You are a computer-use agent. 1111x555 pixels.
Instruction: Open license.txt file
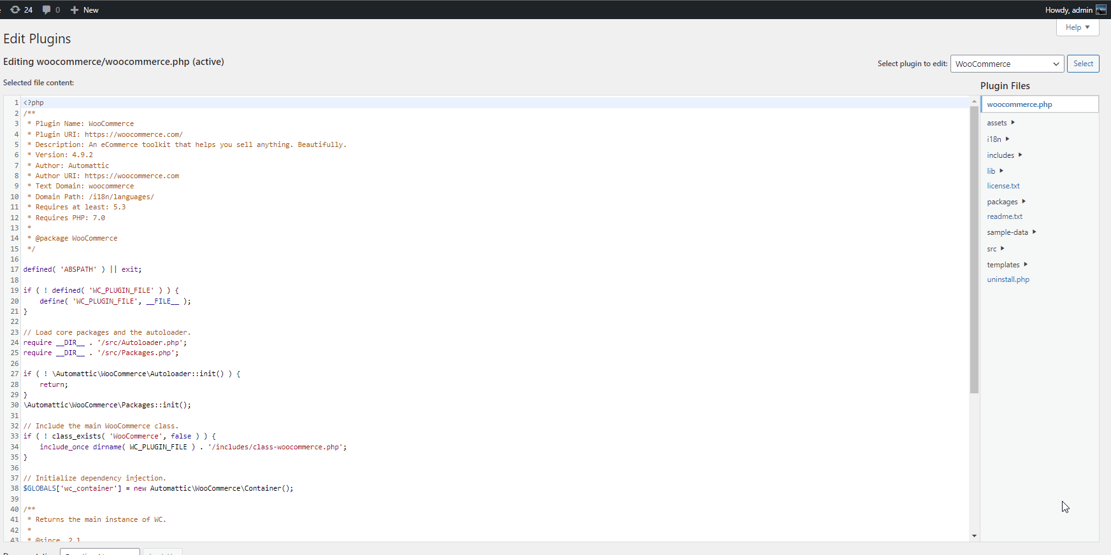(1003, 186)
